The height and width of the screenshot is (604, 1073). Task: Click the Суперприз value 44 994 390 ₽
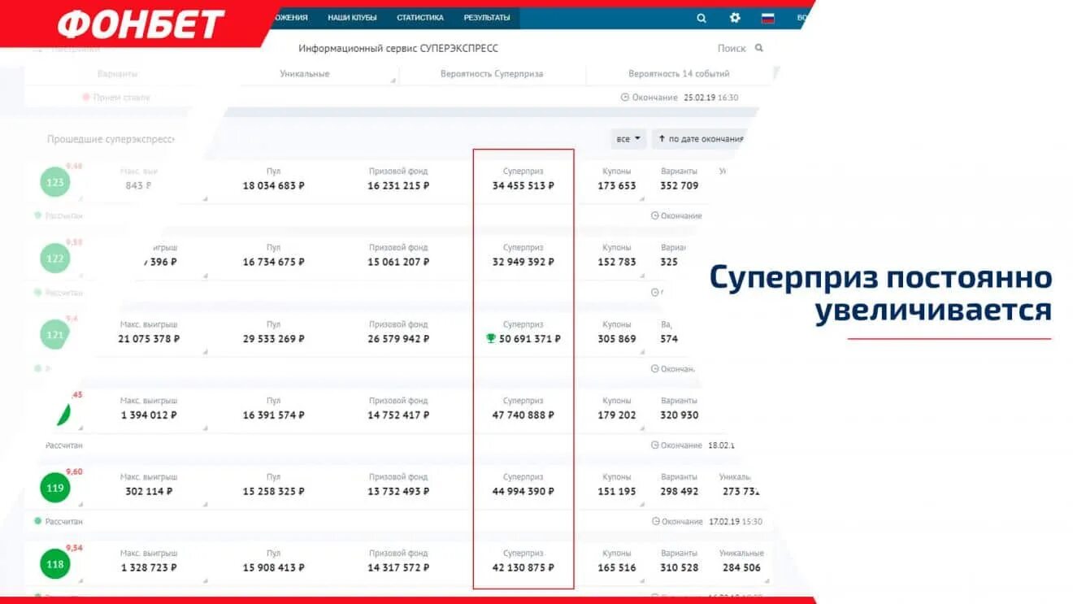(523, 491)
